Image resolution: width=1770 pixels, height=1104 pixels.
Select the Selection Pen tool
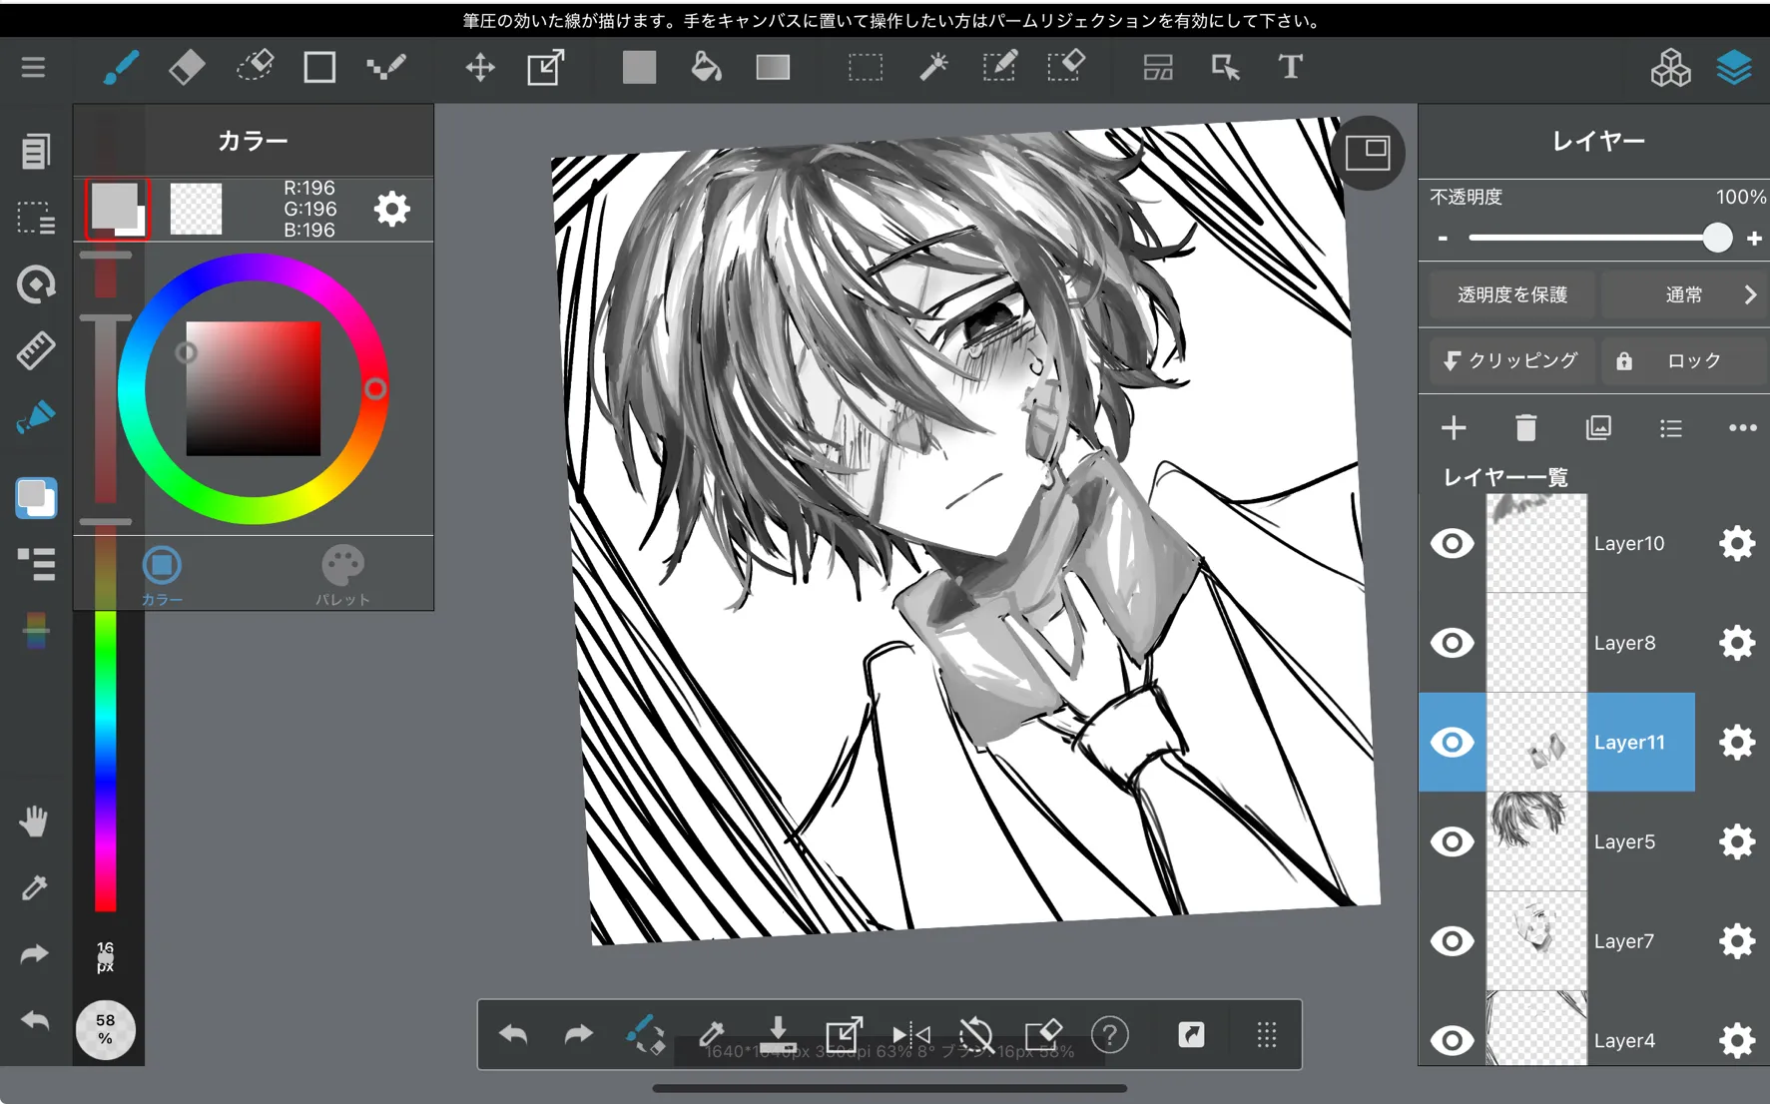[x=999, y=68]
